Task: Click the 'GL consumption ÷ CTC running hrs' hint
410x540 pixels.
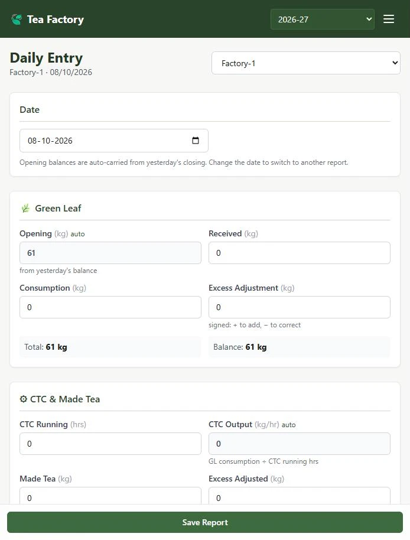Action: tap(263, 461)
